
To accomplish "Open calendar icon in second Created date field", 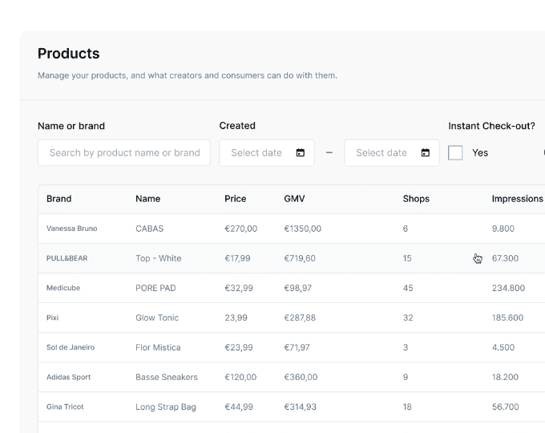I will pyautogui.click(x=425, y=152).
